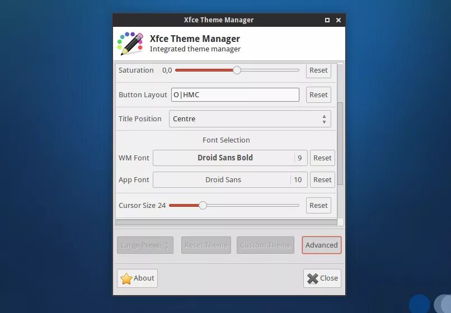Click the WM Font label

[x=134, y=158]
